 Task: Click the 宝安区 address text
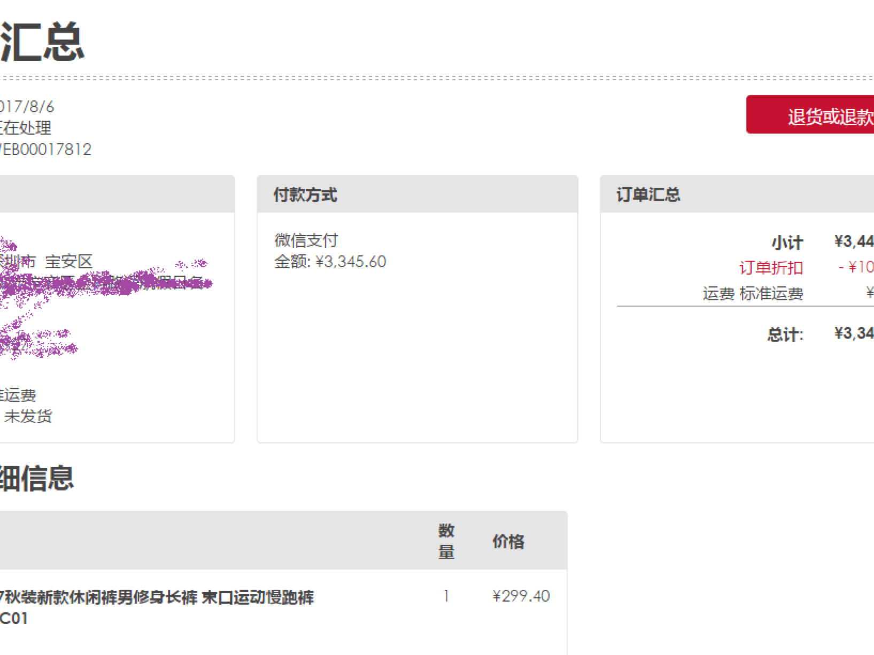[x=68, y=261]
